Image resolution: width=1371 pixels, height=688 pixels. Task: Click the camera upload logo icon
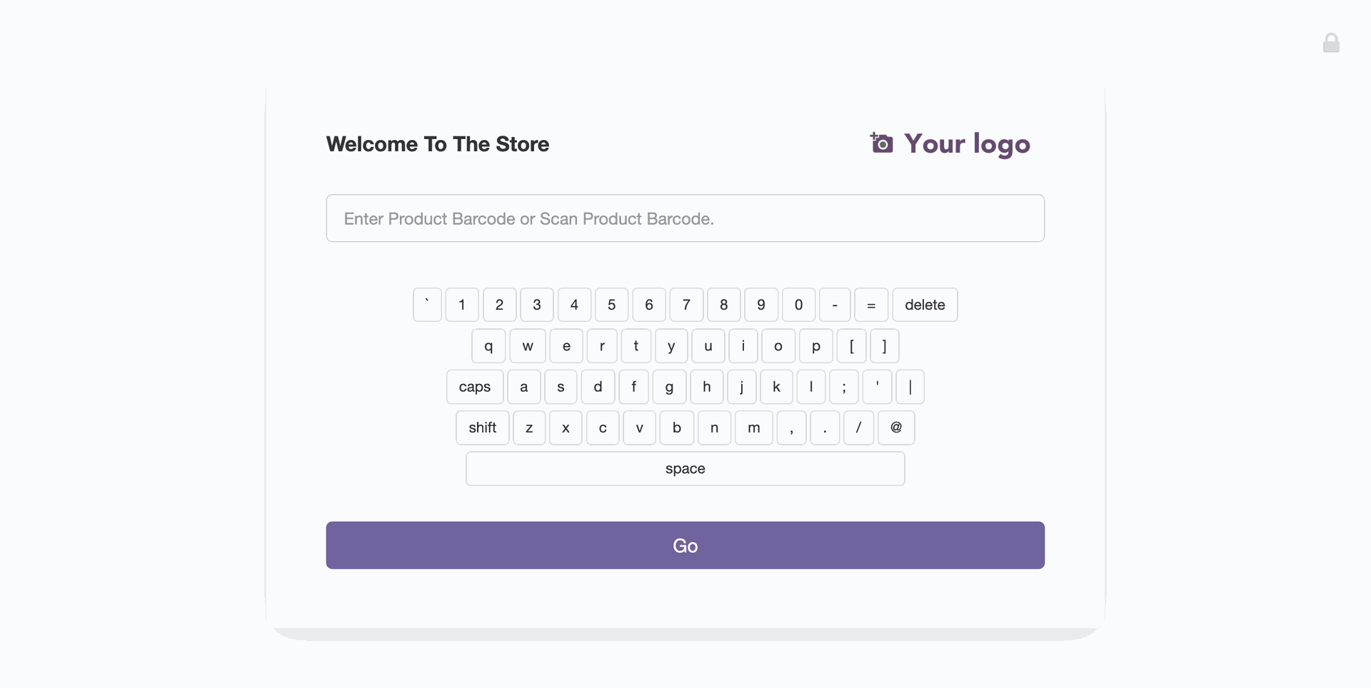pos(881,143)
